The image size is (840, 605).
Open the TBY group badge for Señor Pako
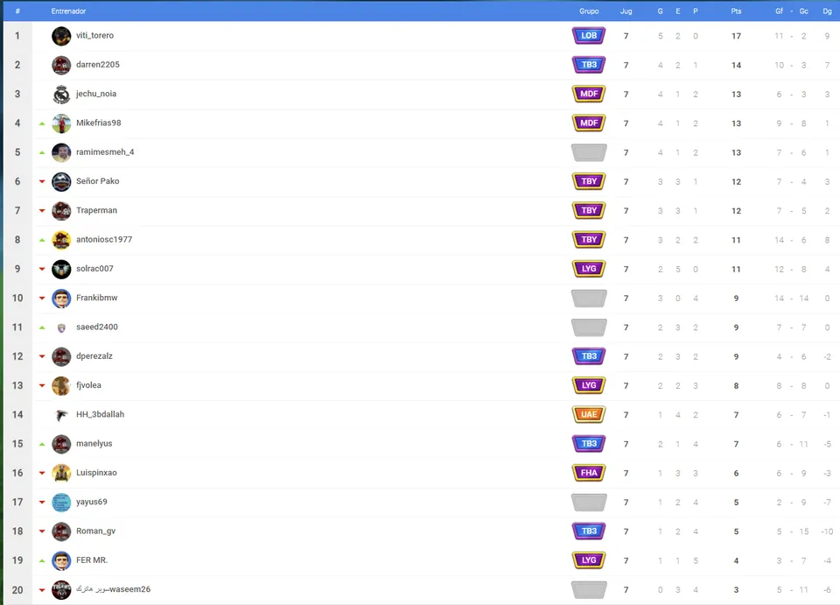point(589,181)
